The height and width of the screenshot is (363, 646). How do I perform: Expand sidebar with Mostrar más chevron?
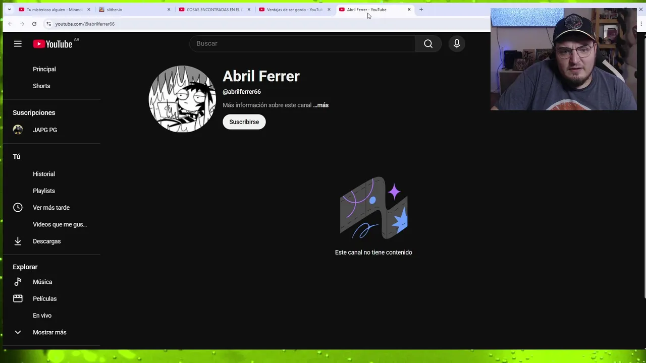pyautogui.click(x=18, y=332)
